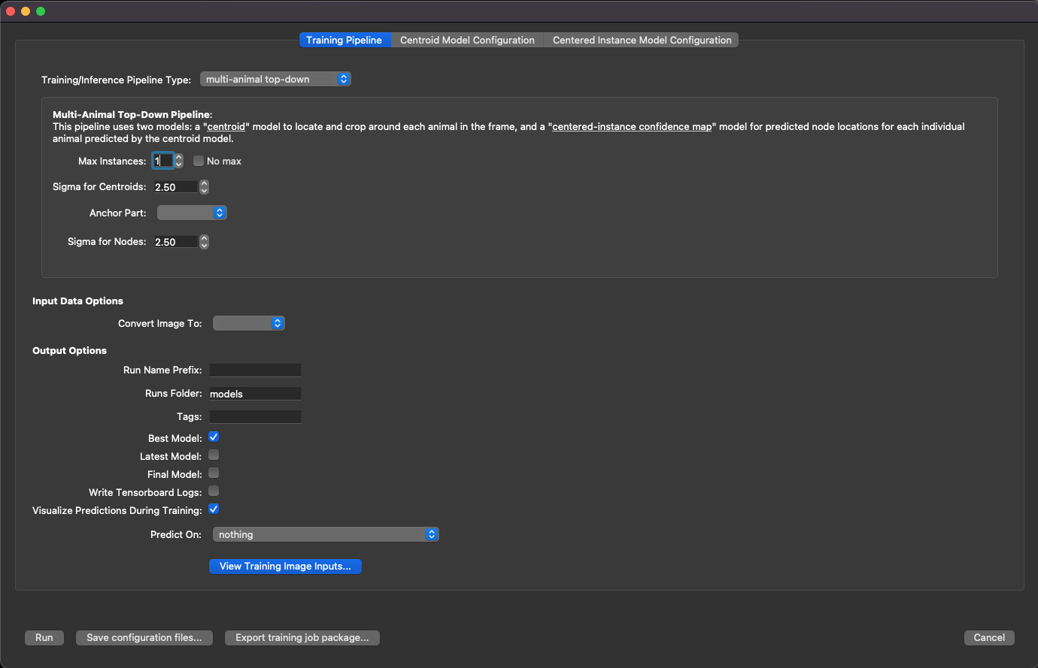The width and height of the screenshot is (1038, 668).
Task: Open Centered Instance Model Configuration tab
Action: pos(642,41)
